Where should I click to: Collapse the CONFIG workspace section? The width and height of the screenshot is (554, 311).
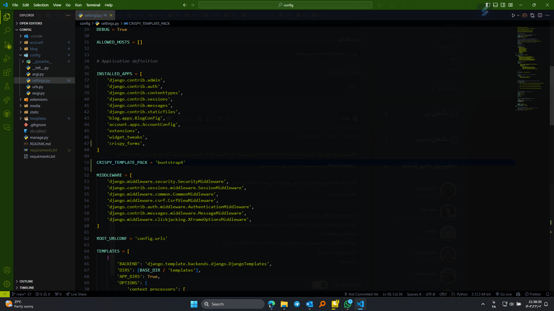tap(44, 30)
